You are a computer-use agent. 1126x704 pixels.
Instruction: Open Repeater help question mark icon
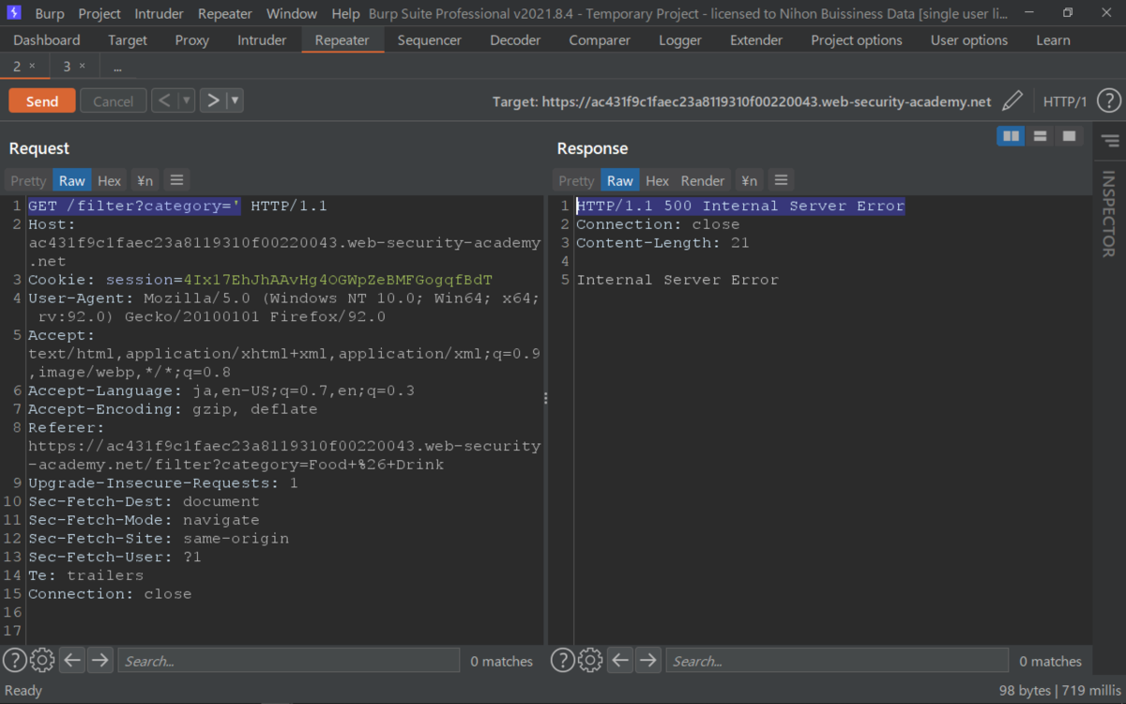tap(1108, 101)
